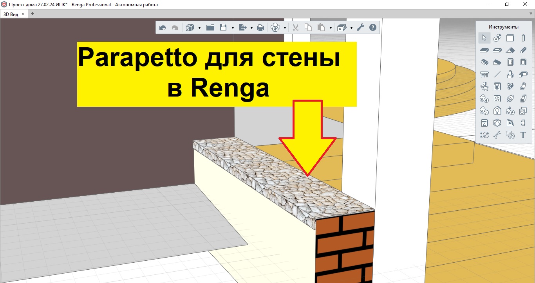Expand dropdown arrow next to Export
This screenshot has height=283, width=535.
(251, 28)
